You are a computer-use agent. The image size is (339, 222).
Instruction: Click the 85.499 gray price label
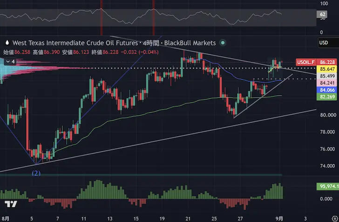327,76
